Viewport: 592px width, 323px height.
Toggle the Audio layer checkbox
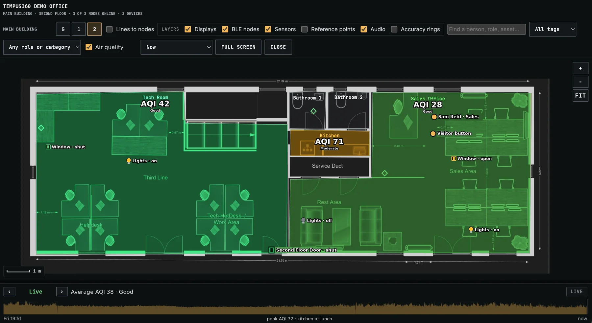pos(364,29)
